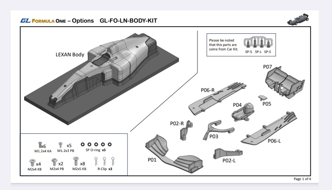Viewport: 332px width, 190px height.
Task: Click the M1.2x4 KA screw icon
Action: coord(39,144)
